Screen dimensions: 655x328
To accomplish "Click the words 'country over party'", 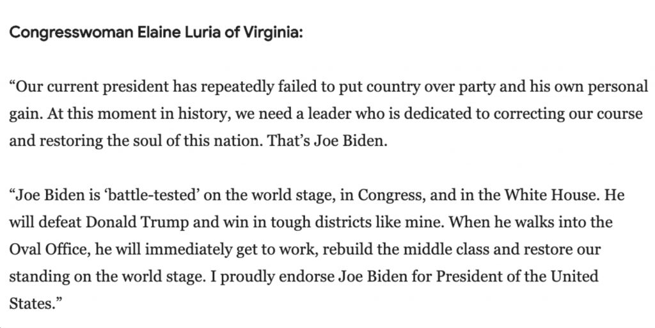I will coord(362,87).
